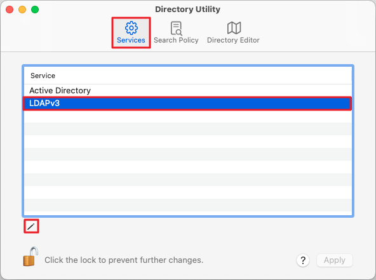
Task: Click the Search Policy text label
Action: tap(176, 40)
